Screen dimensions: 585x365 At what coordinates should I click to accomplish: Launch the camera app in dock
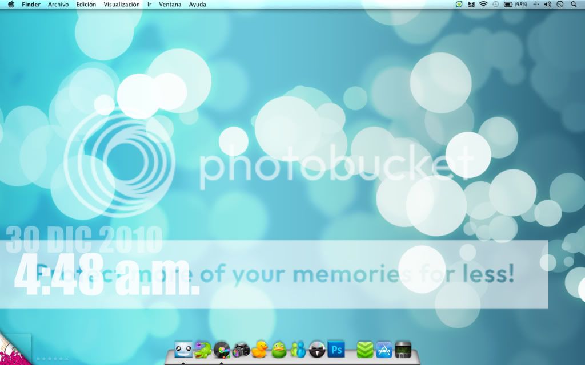click(x=241, y=349)
